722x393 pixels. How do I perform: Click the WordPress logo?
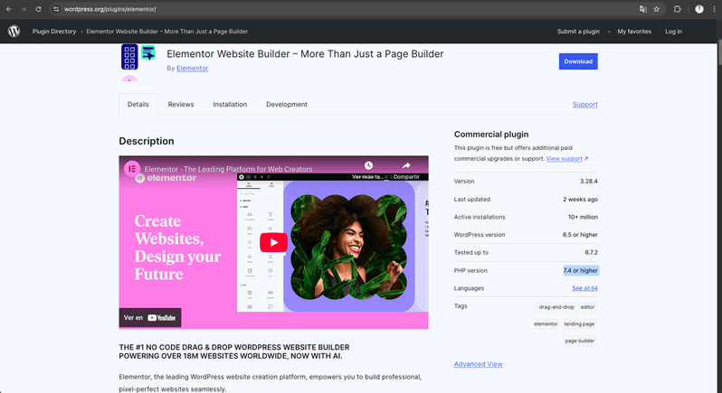coord(14,32)
